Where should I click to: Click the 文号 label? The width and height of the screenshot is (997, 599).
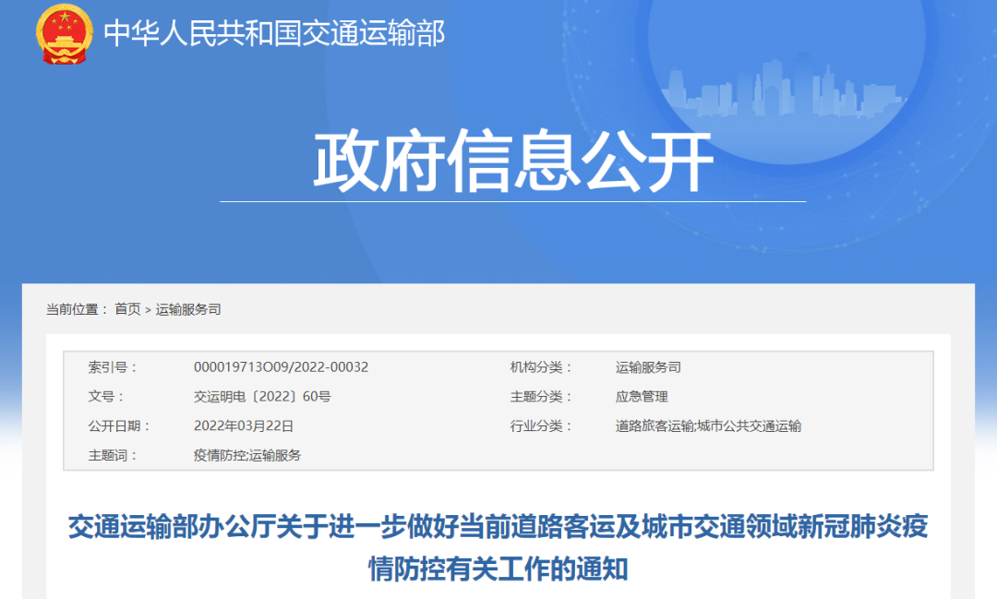click(105, 397)
